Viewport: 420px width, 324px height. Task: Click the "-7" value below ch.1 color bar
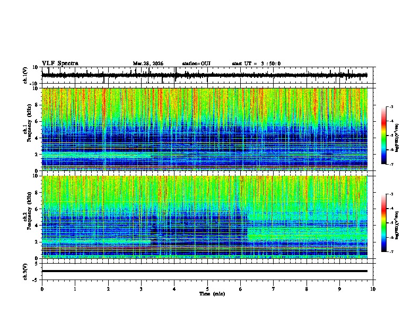[x=391, y=164]
